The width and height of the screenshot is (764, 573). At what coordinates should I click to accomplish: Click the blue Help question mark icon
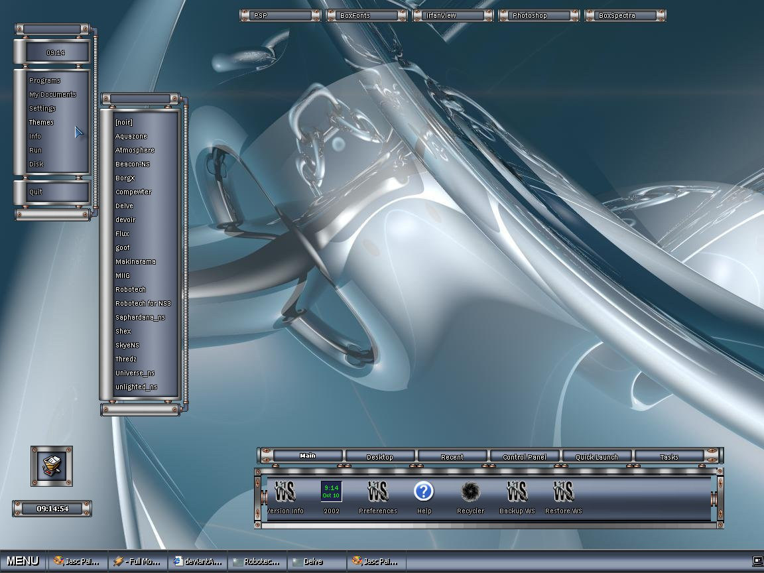pos(424,492)
